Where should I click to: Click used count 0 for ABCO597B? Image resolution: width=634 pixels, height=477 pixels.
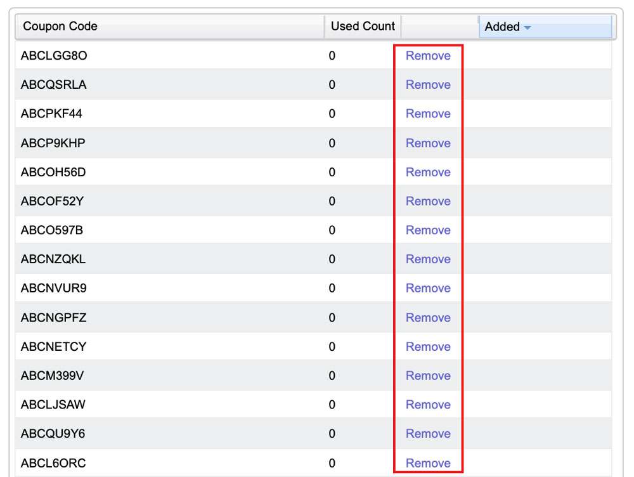point(332,231)
